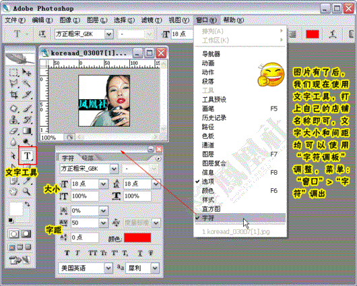357x286 pixels.
Task: Select the Clone Stamp tool
Action: (x=13, y=119)
